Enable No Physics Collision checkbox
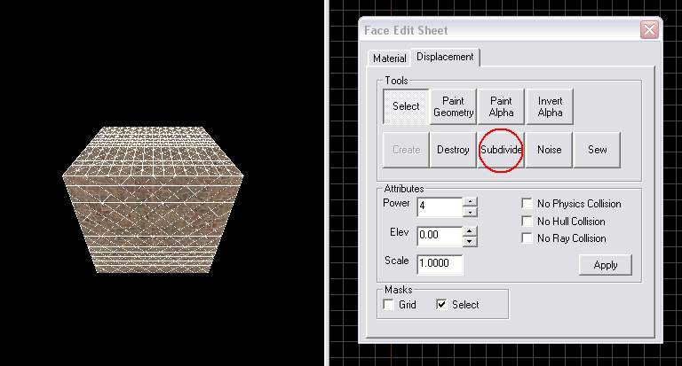Screen dimensions: 682x366 (x=527, y=204)
